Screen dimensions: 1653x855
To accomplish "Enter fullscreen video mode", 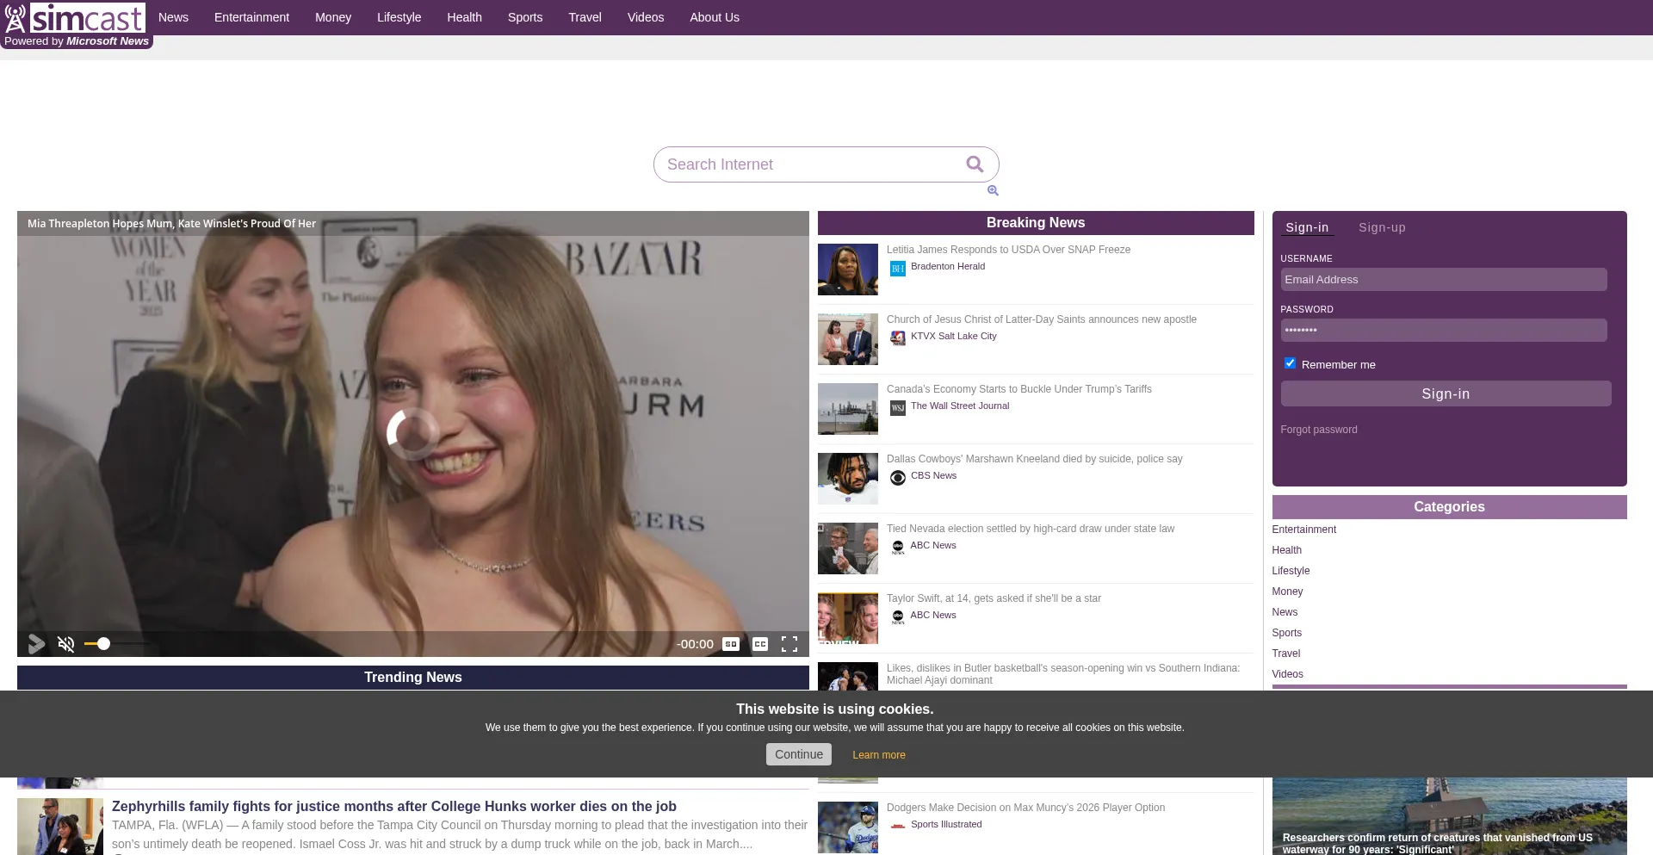I will click(x=789, y=644).
